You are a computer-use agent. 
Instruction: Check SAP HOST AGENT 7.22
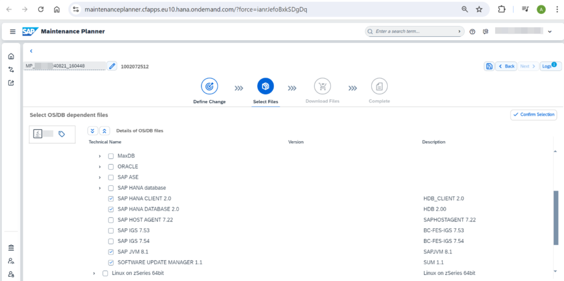[x=111, y=220]
